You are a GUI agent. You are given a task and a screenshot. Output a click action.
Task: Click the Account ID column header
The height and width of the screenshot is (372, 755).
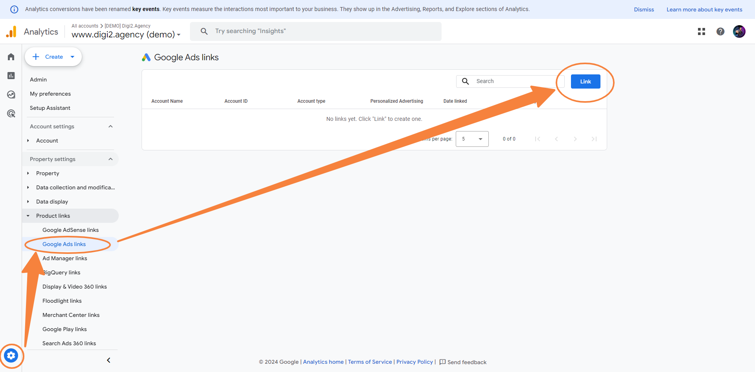point(236,101)
